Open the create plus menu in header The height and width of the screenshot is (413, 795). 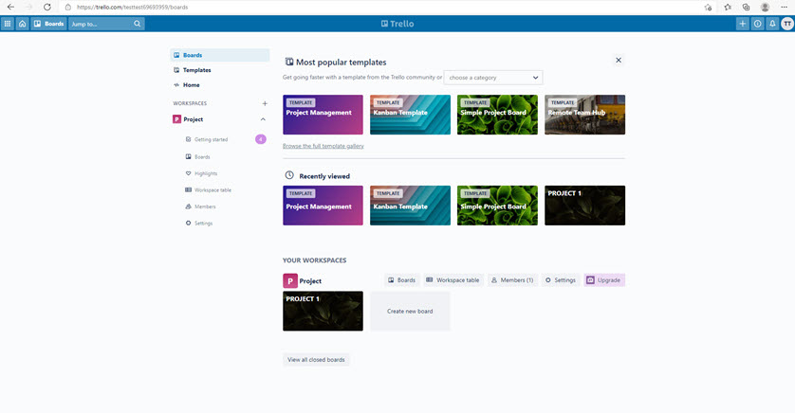[742, 24]
